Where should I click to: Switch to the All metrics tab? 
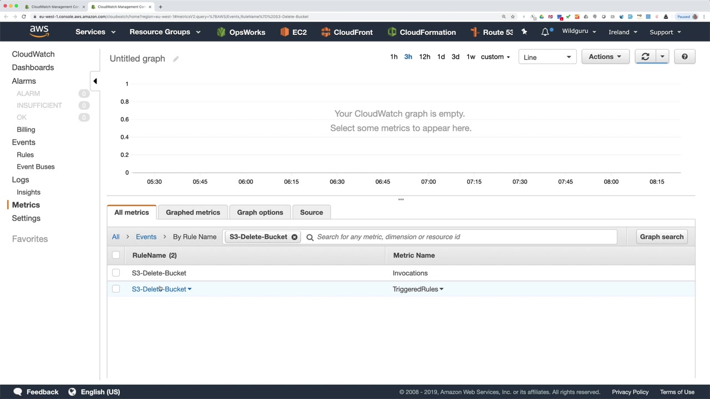tap(131, 212)
